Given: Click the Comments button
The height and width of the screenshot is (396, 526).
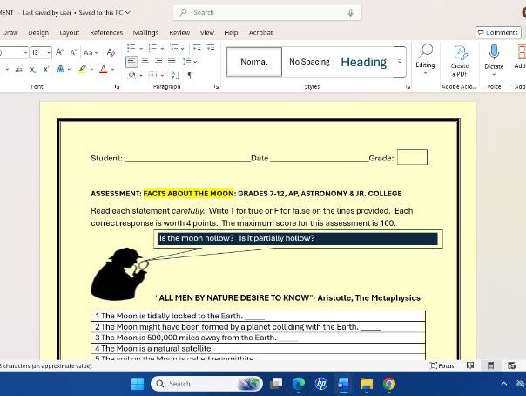Looking at the screenshot, I should coord(497,32).
